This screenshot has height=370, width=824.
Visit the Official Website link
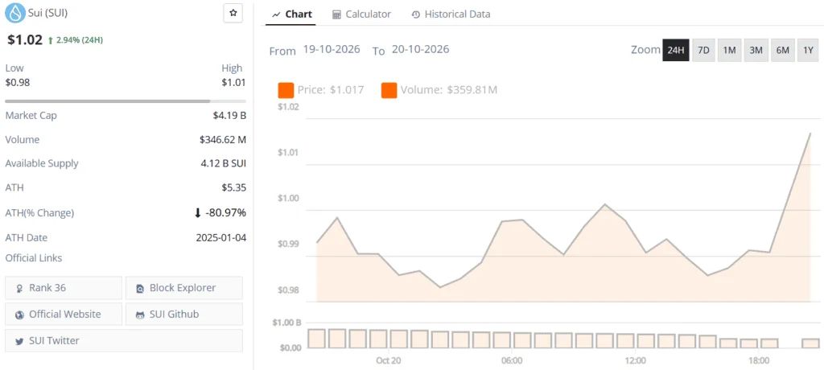(64, 314)
